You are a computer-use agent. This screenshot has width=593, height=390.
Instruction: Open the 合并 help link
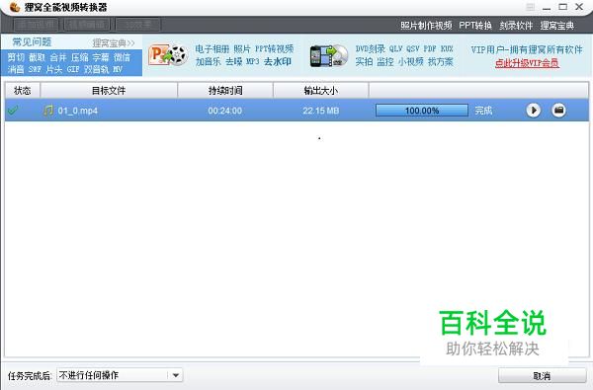click(x=58, y=57)
